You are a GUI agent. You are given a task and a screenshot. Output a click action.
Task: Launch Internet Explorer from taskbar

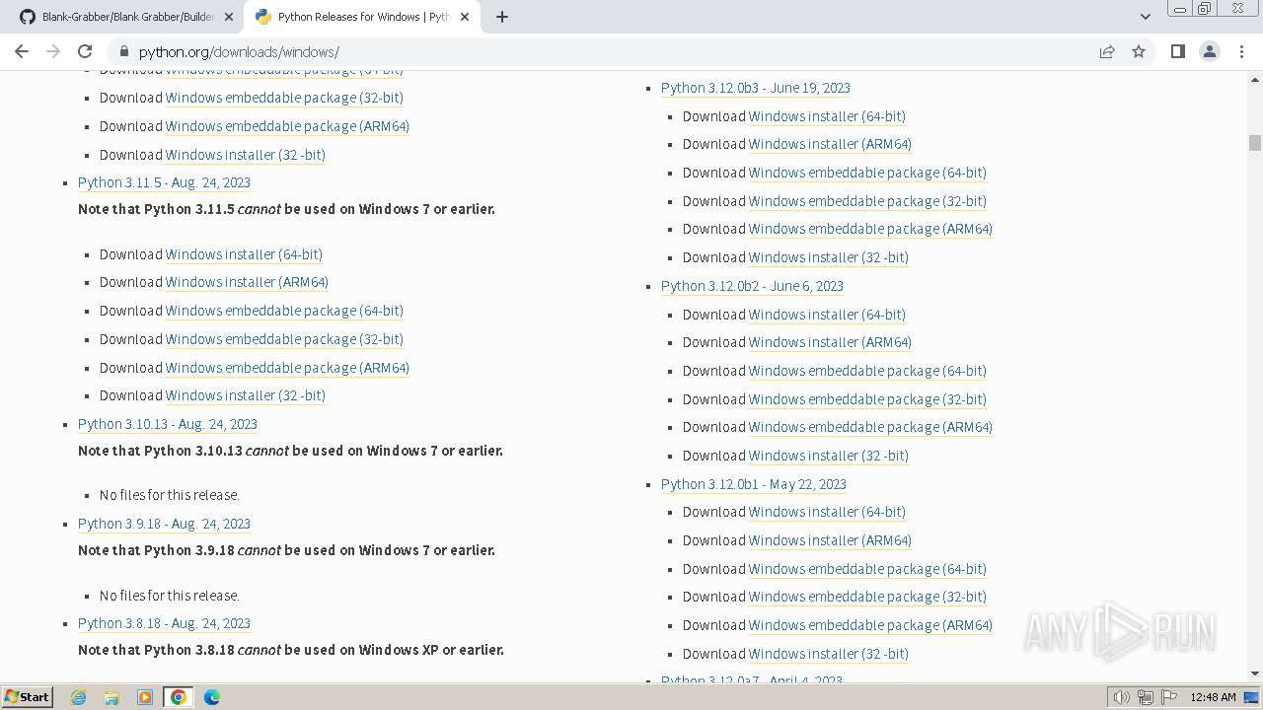[79, 697]
